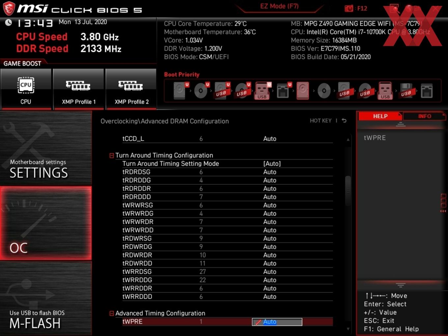Click the help panel bottom grip handle
Viewport: 448px width, 336px height.
tap(401, 285)
